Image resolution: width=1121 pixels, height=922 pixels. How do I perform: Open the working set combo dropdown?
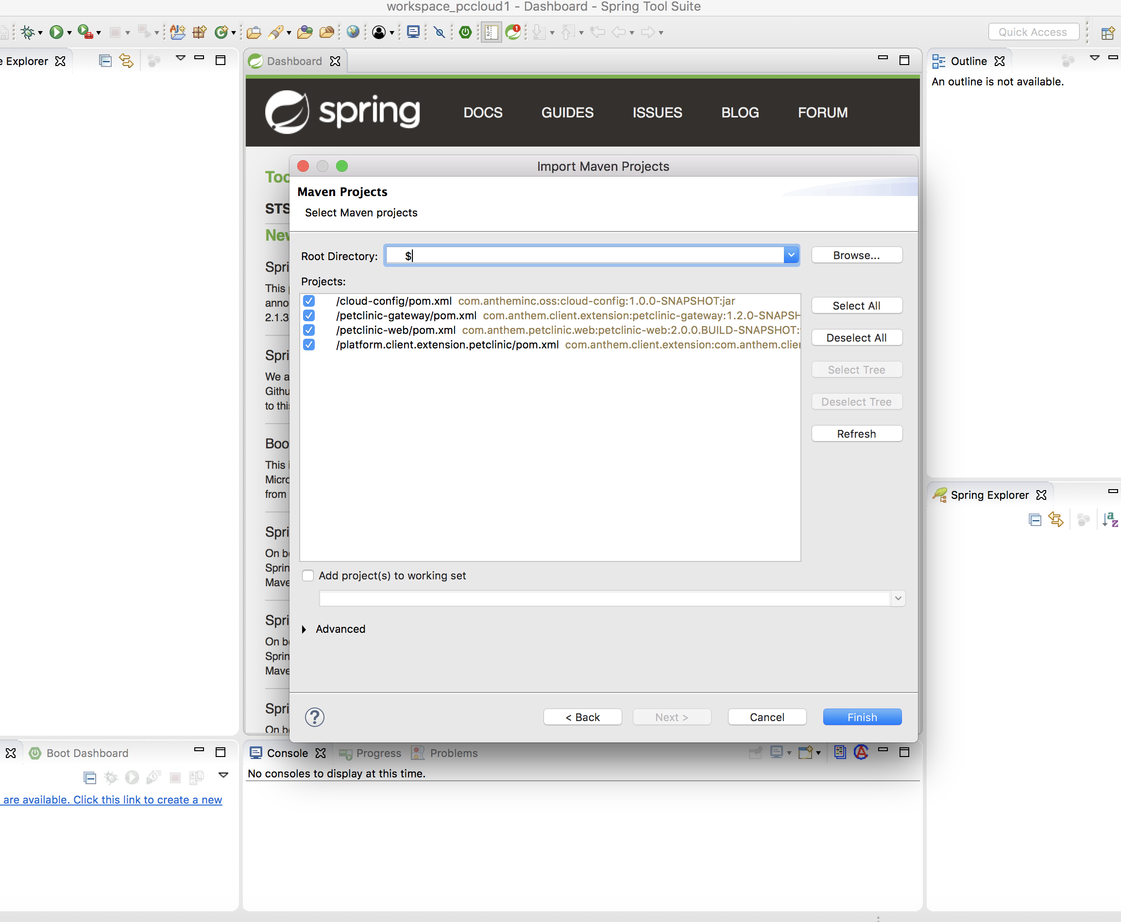(898, 598)
